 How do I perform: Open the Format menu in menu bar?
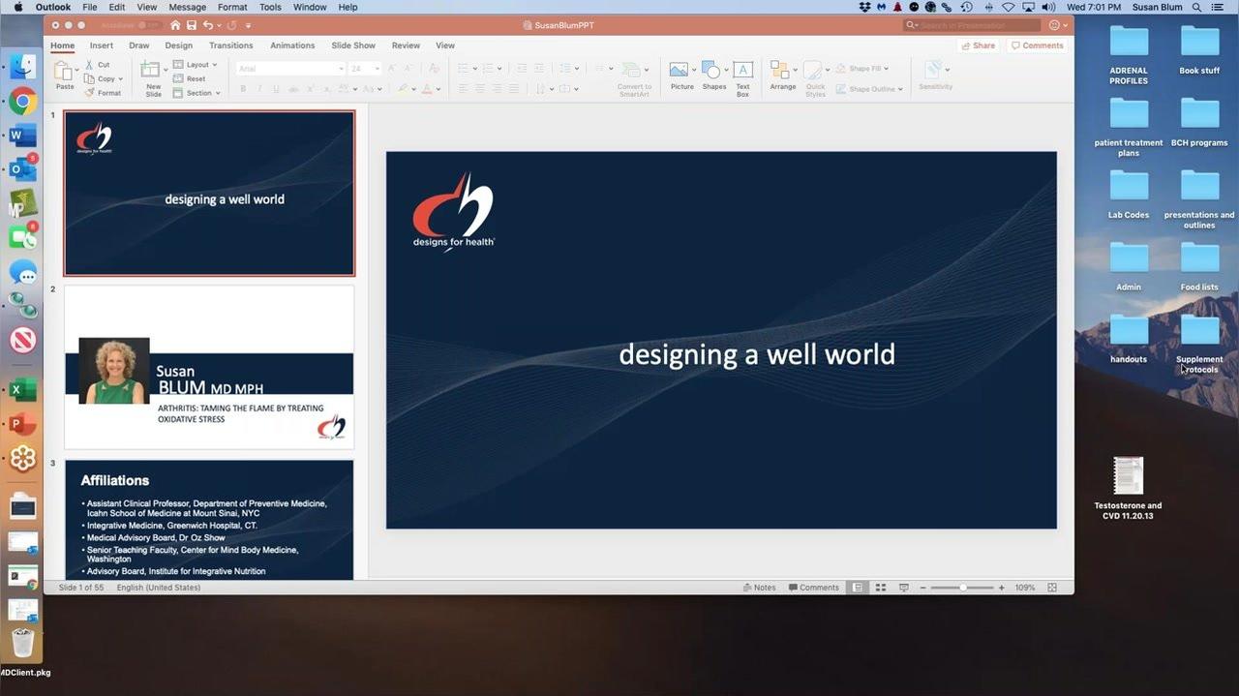point(232,7)
